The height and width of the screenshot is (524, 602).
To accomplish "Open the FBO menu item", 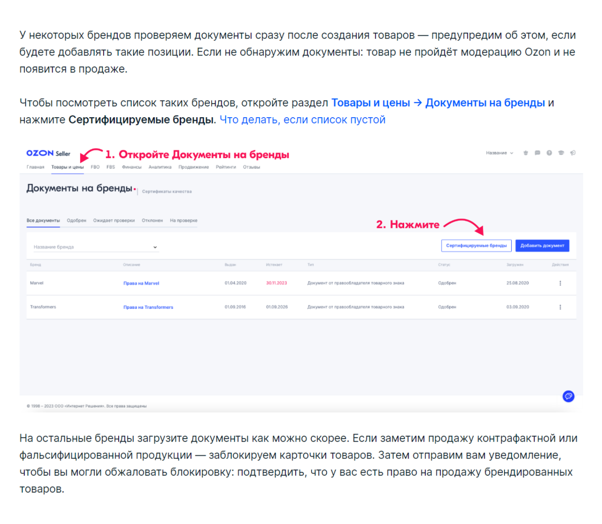I will point(95,167).
